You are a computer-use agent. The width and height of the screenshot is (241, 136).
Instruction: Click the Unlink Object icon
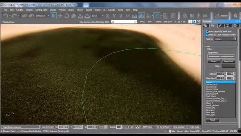click(x=31, y=16)
